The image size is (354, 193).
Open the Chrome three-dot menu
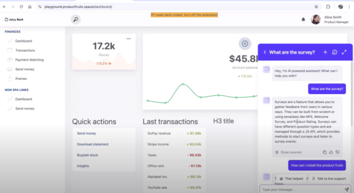349,7
